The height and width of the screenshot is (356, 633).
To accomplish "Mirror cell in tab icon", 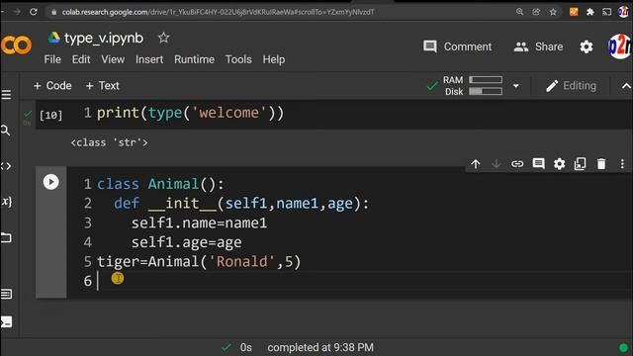I will point(581,164).
